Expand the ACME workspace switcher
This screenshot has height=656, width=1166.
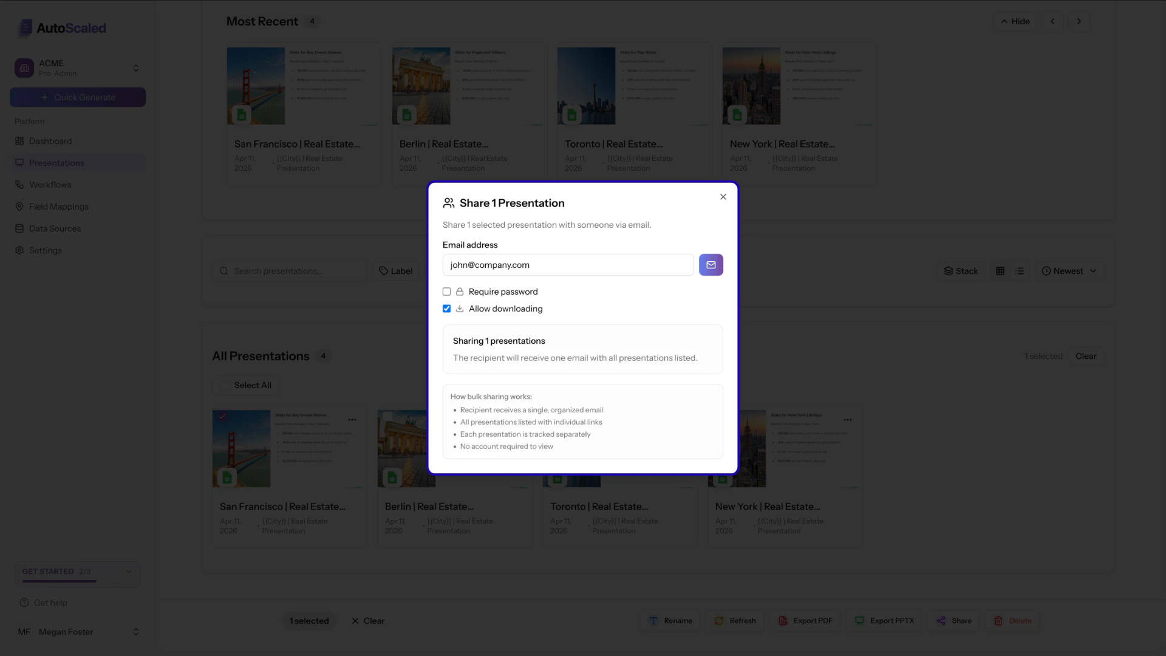click(135, 68)
